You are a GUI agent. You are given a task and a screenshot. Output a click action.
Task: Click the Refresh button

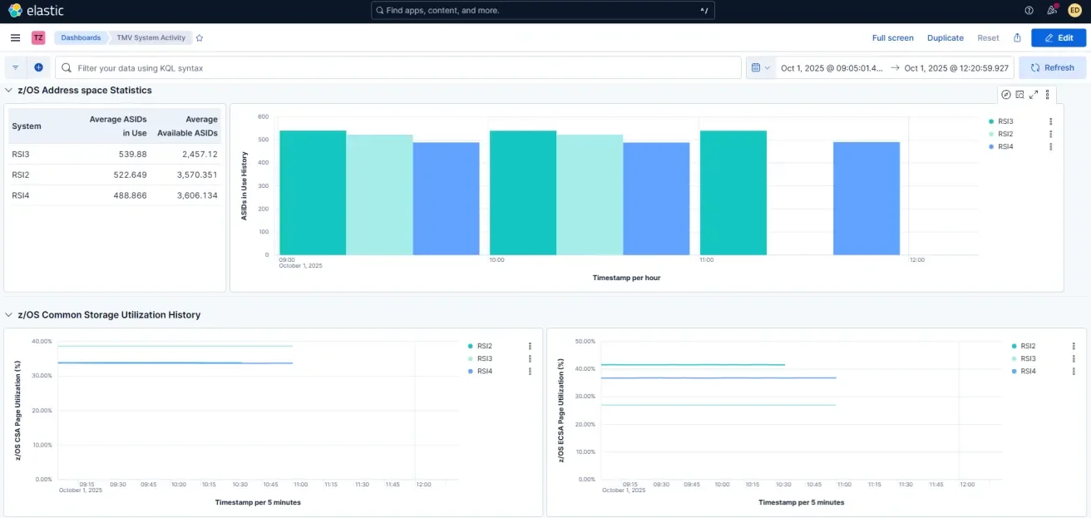pyautogui.click(x=1052, y=68)
